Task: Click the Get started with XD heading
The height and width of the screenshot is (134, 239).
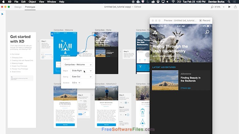Action: pyautogui.click(x=20, y=39)
